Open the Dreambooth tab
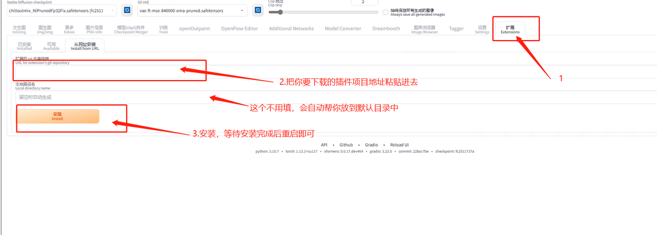657x235 pixels. pyautogui.click(x=386, y=29)
